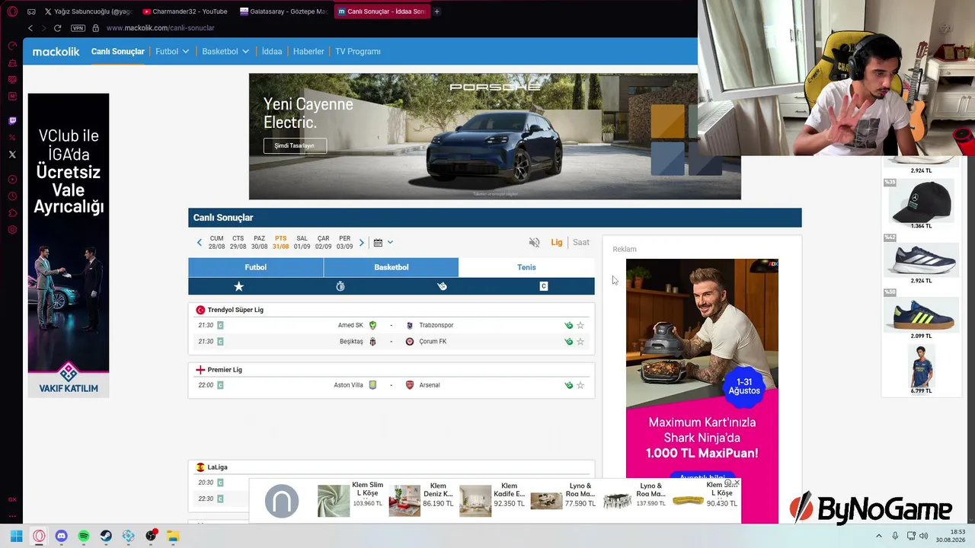
Task: Open İddaa odds for Aston Villa match
Action: [x=568, y=385]
